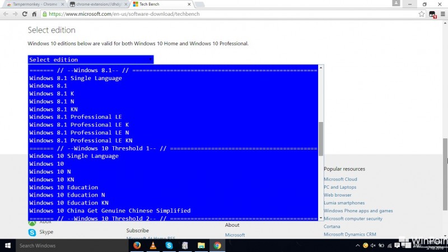448x252 pixels.
Task: Select Windows 8.1 Professional LE KN
Action: click(173, 141)
